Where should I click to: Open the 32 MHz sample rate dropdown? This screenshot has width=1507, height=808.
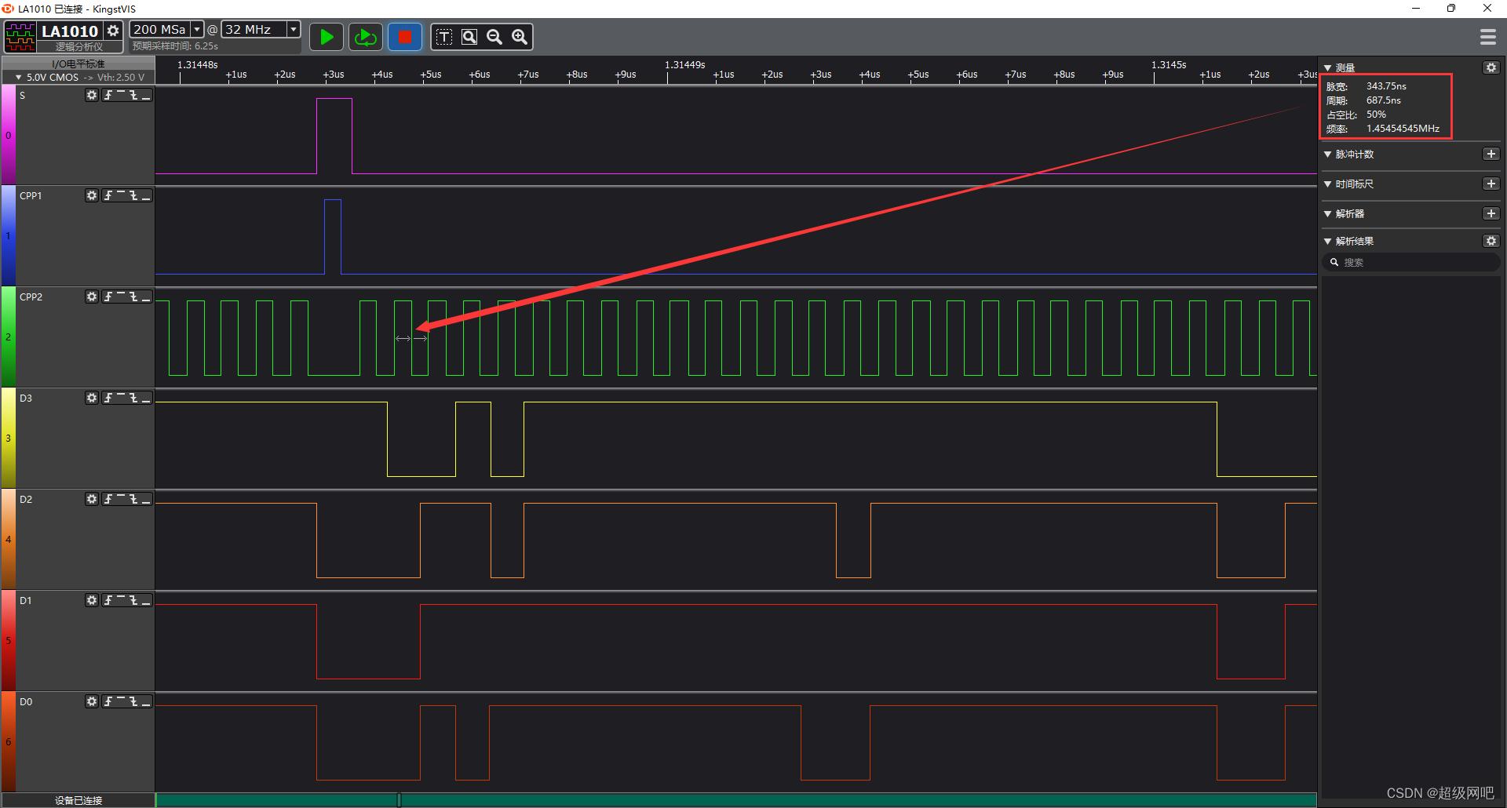coord(293,29)
